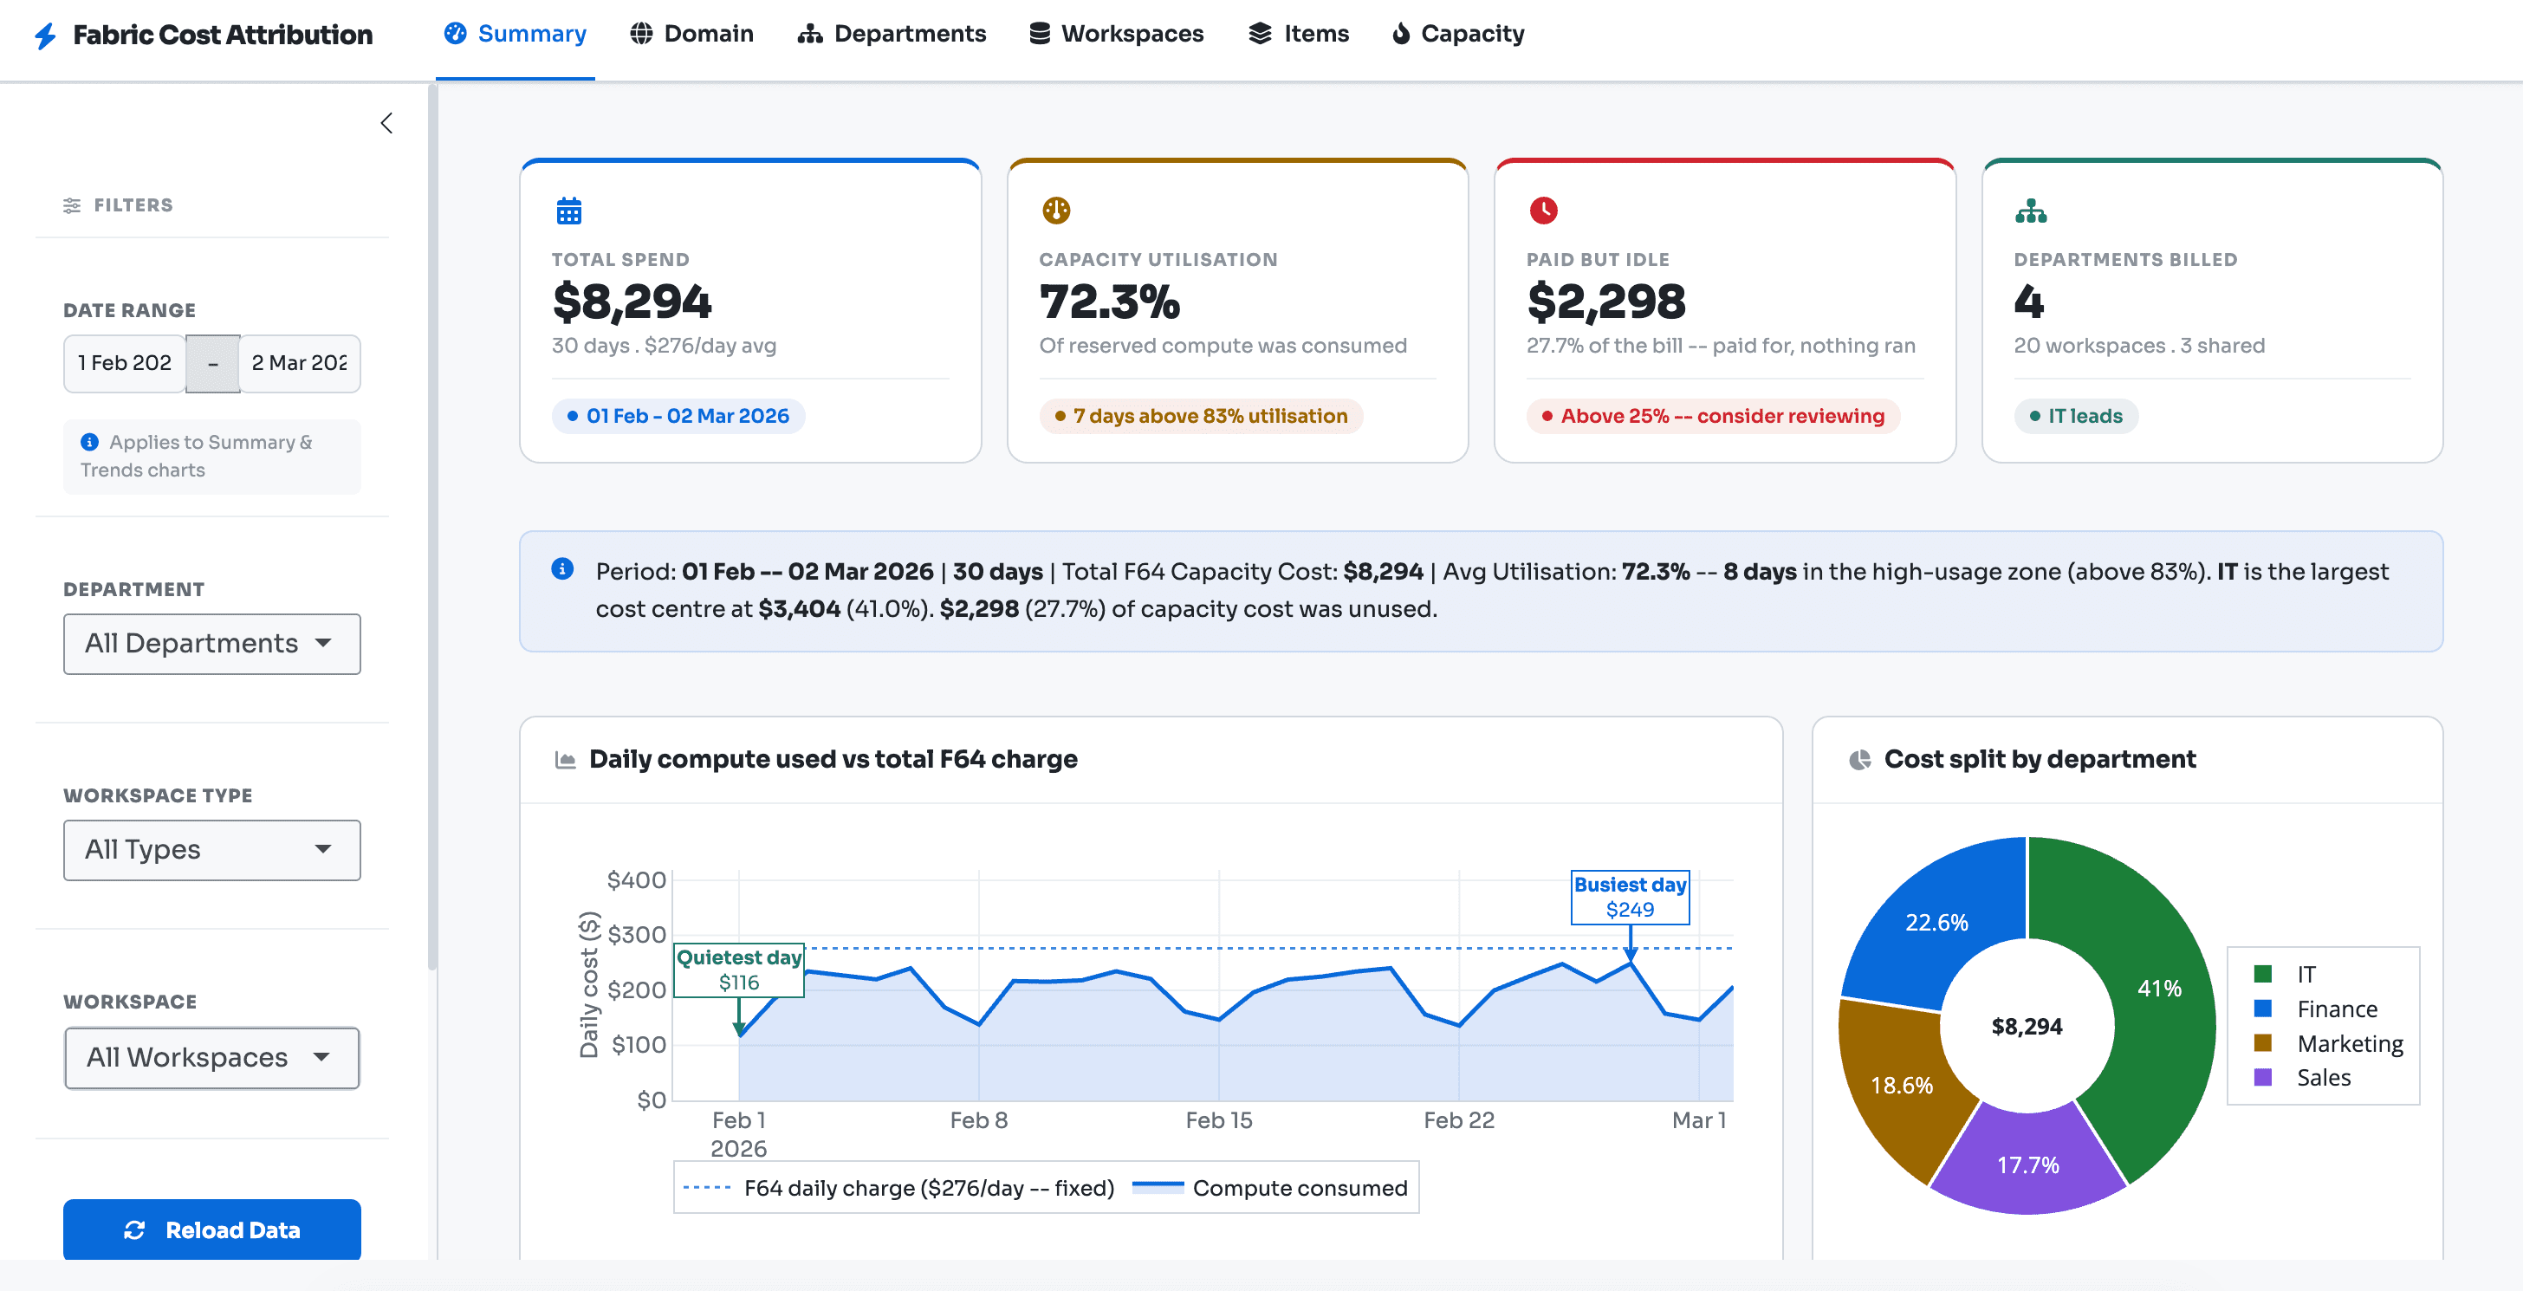Click the gauge icon on Capacity Utilisation card
Viewport: 2523px width, 1291px height.
click(x=1056, y=211)
